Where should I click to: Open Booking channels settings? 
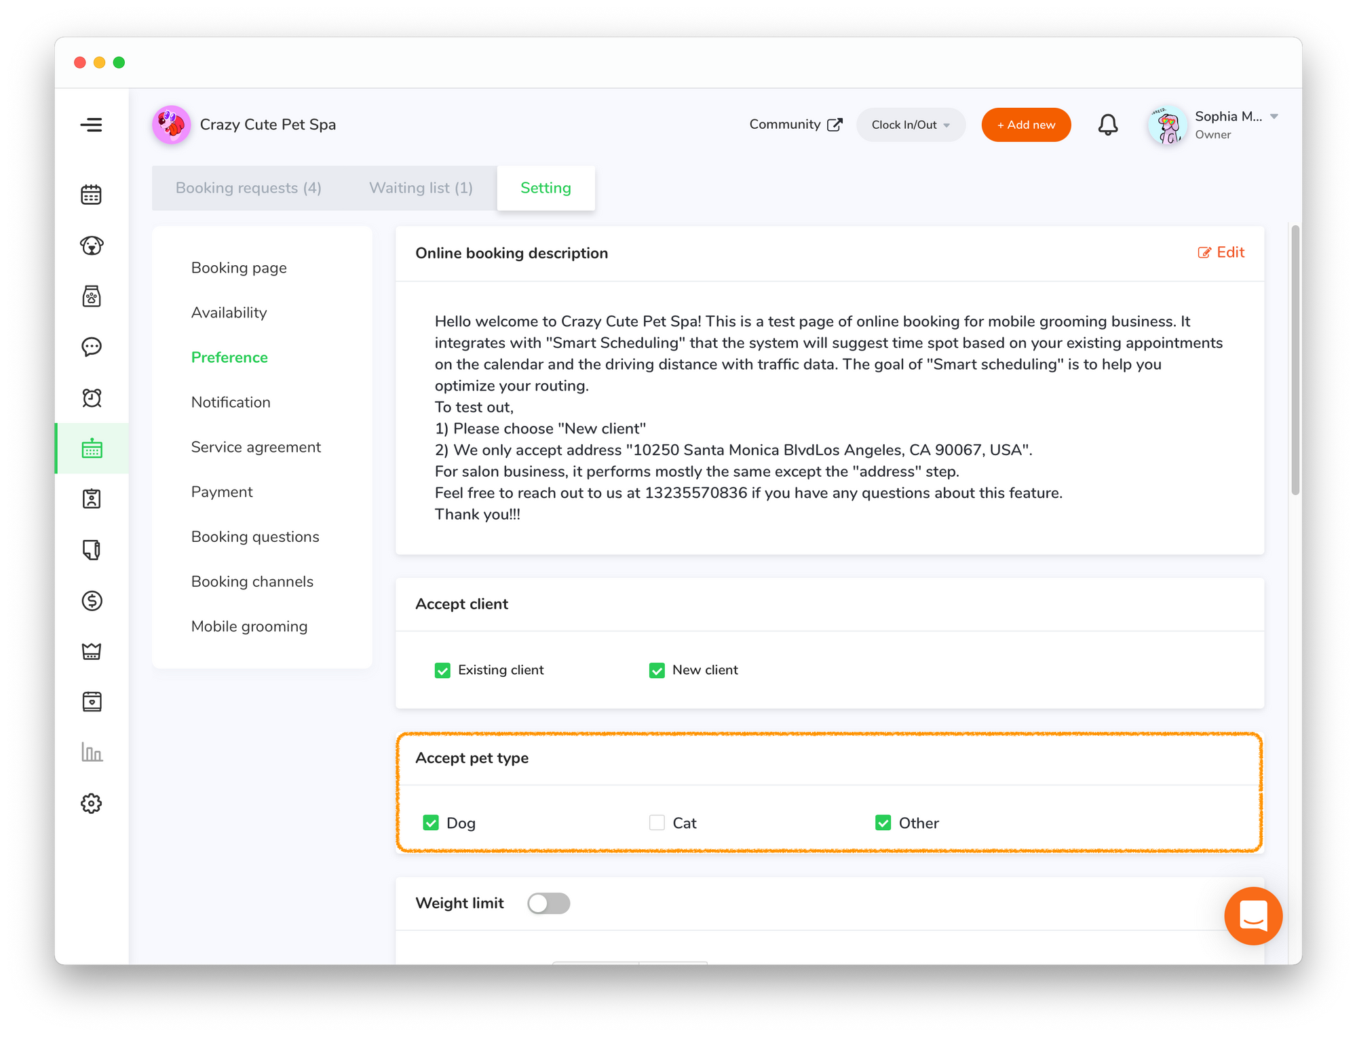point(252,581)
